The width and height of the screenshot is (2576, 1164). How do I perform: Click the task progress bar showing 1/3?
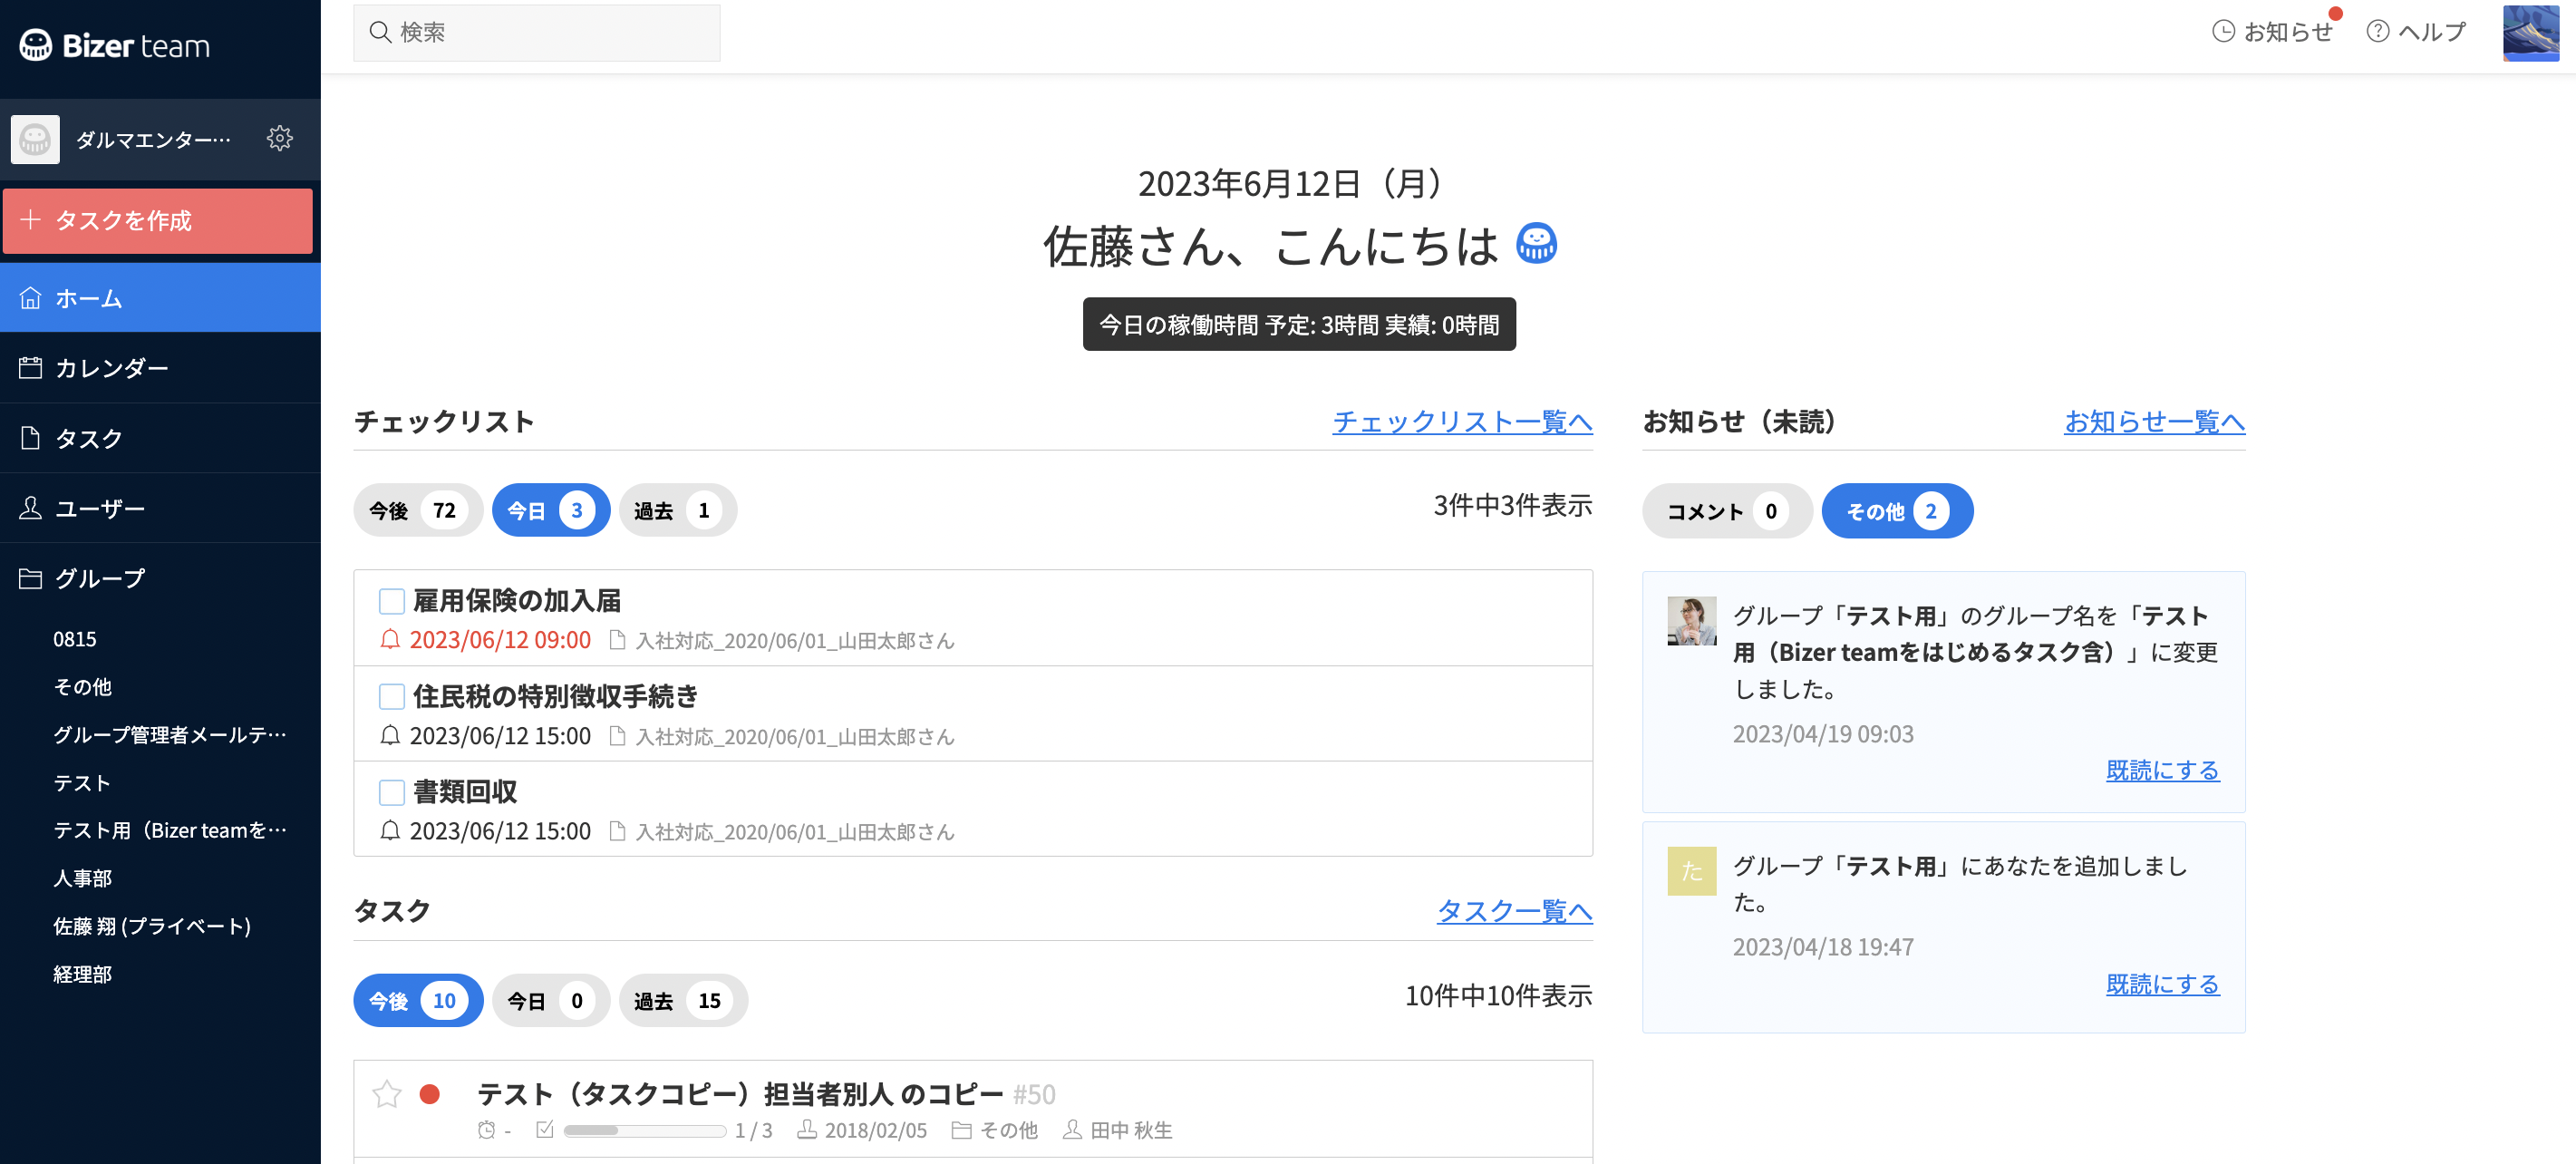pos(645,1130)
